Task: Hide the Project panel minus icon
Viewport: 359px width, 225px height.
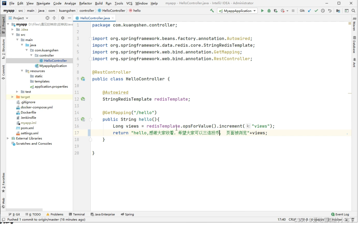Action: 69,18
